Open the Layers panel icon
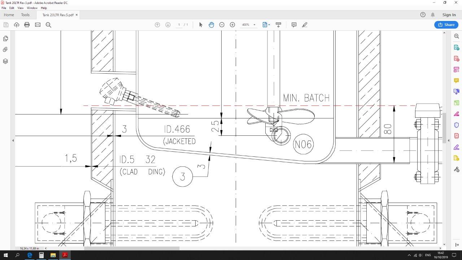The image size is (462, 260). 5,61
